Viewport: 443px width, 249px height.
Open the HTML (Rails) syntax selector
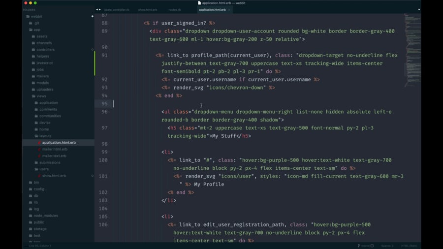click(x=409, y=246)
